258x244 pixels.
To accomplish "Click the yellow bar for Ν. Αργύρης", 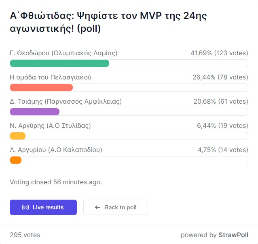I will [x=18, y=136].
